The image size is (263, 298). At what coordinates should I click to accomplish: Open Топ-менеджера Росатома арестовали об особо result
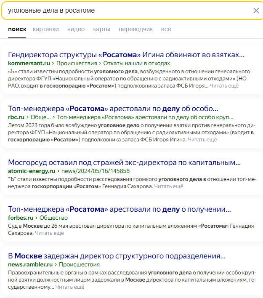113,109
